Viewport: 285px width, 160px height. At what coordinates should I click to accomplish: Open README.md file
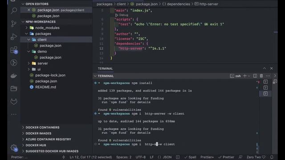pyautogui.click(x=45, y=87)
